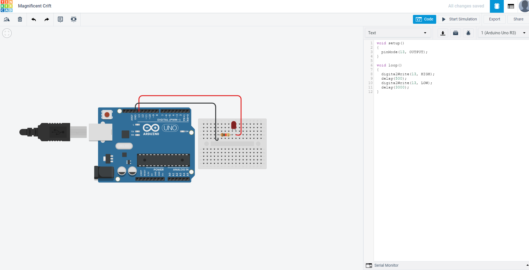This screenshot has height=270, width=529.
Task: Undo the last circuit change
Action: point(33,19)
